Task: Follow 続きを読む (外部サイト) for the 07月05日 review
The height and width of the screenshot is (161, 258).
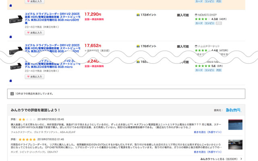Action: click(x=208, y=152)
